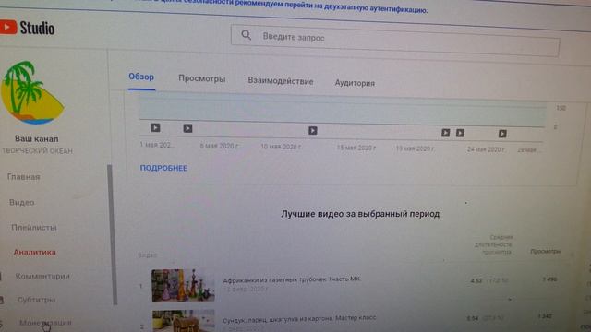Click the search magnifier icon
Image resolution: width=591 pixels, height=332 pixels.
pos(247,35)
